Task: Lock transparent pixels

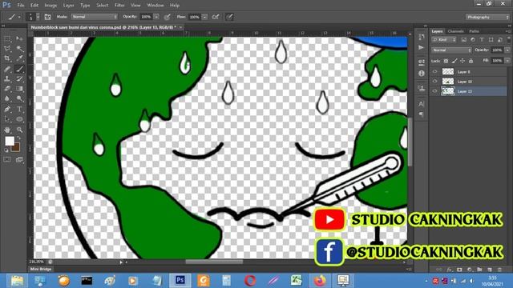Action: (x=446, y=61)
